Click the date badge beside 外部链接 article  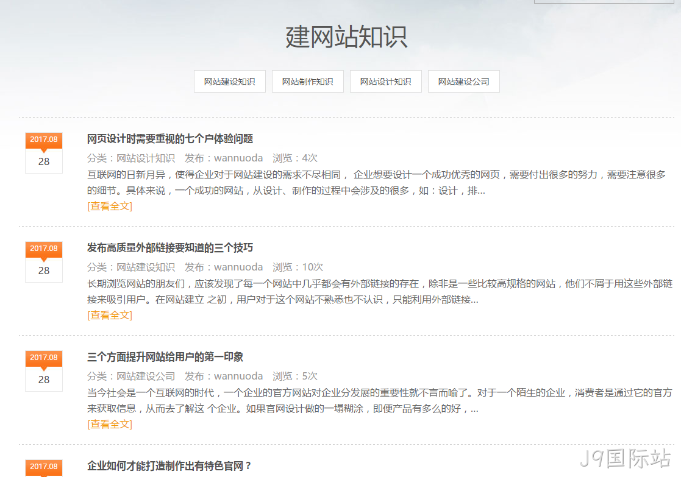point(44,262)
